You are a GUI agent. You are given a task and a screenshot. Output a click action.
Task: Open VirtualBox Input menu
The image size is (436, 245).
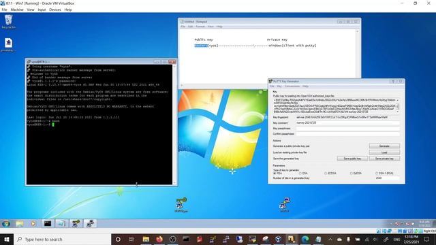42,10
